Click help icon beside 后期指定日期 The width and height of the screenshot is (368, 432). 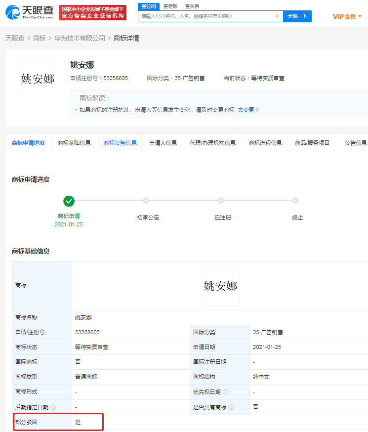(53, 407)
